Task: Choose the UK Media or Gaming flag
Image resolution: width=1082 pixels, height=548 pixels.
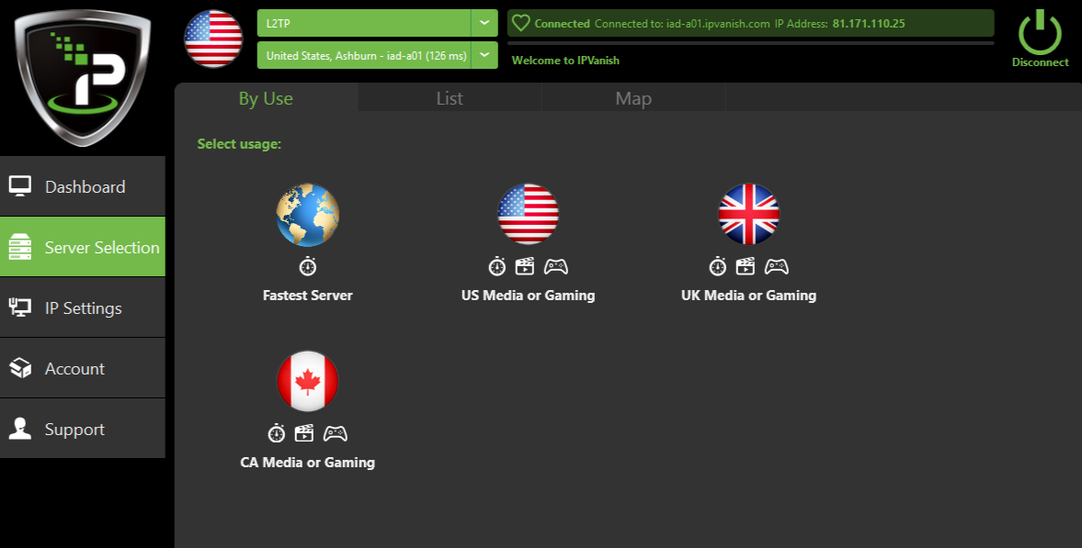Action: click(x=748, y=214)
